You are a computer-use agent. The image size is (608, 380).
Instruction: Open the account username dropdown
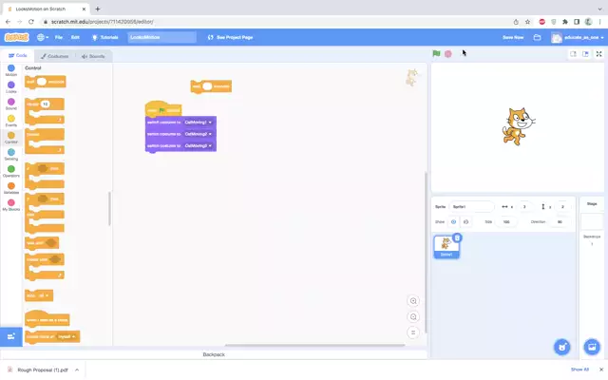click(578, 37)
